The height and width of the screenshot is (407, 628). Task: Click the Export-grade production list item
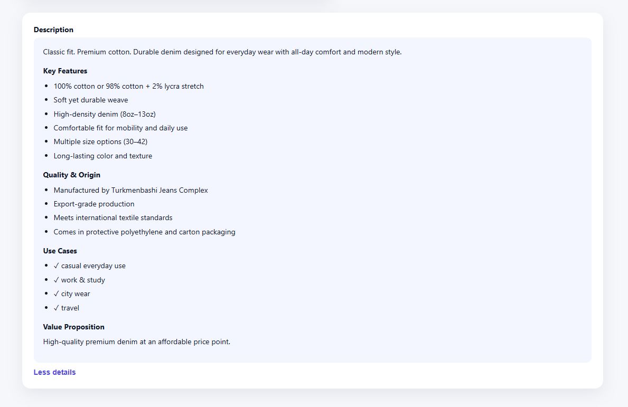pyautogui.click(x=93, y=204)
